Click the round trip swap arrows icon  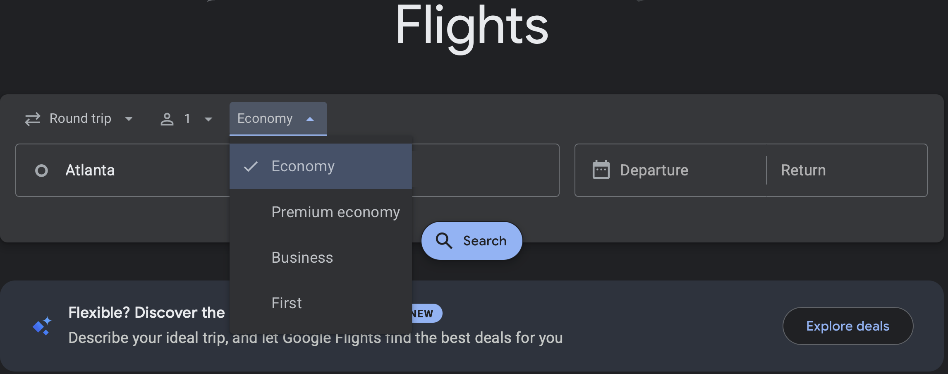(x=33, y=119)
